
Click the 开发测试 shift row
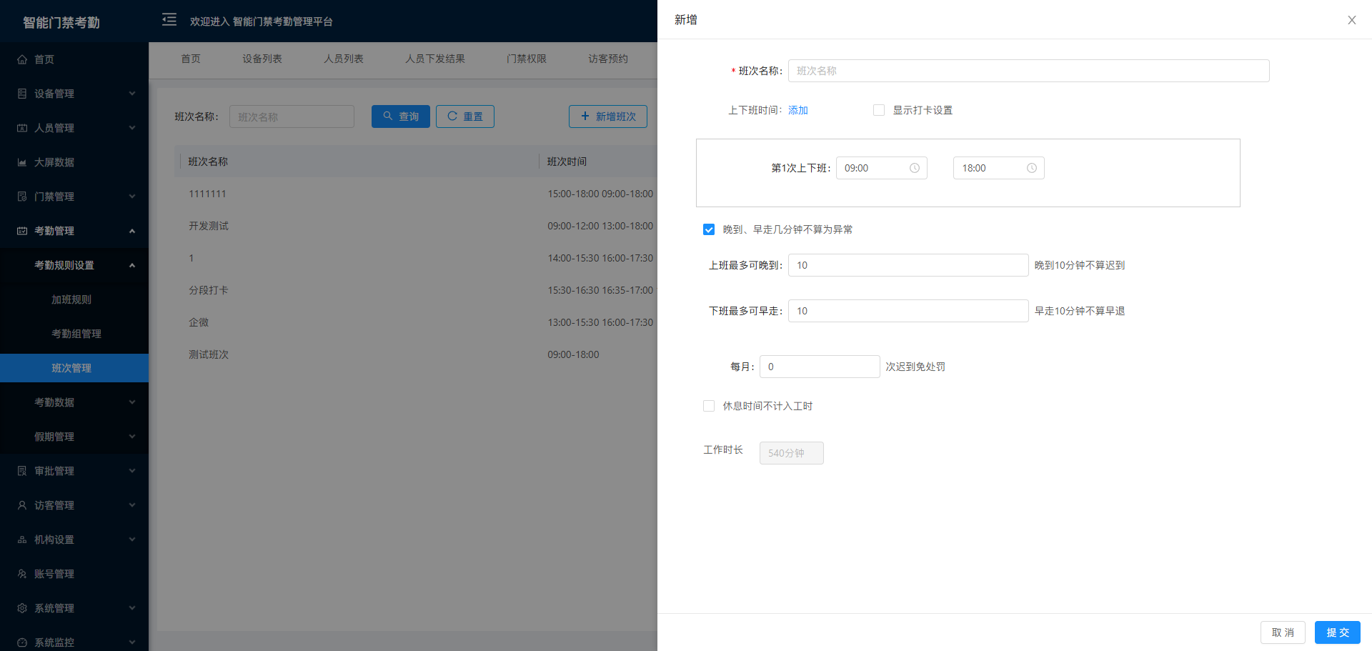(x=416, y=226)
